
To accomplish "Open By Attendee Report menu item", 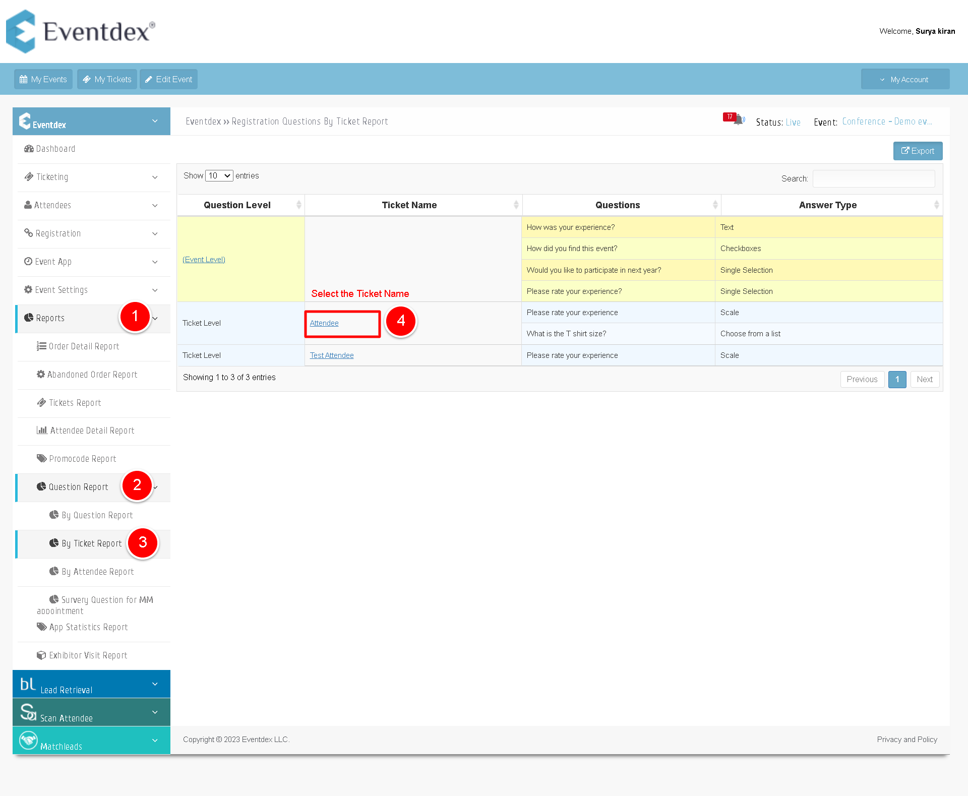I will [x=97, y=572].
